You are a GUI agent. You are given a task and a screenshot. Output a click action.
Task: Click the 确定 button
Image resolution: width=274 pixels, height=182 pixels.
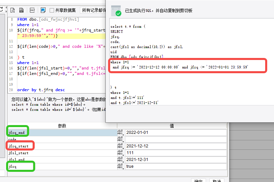pos(199,180)
